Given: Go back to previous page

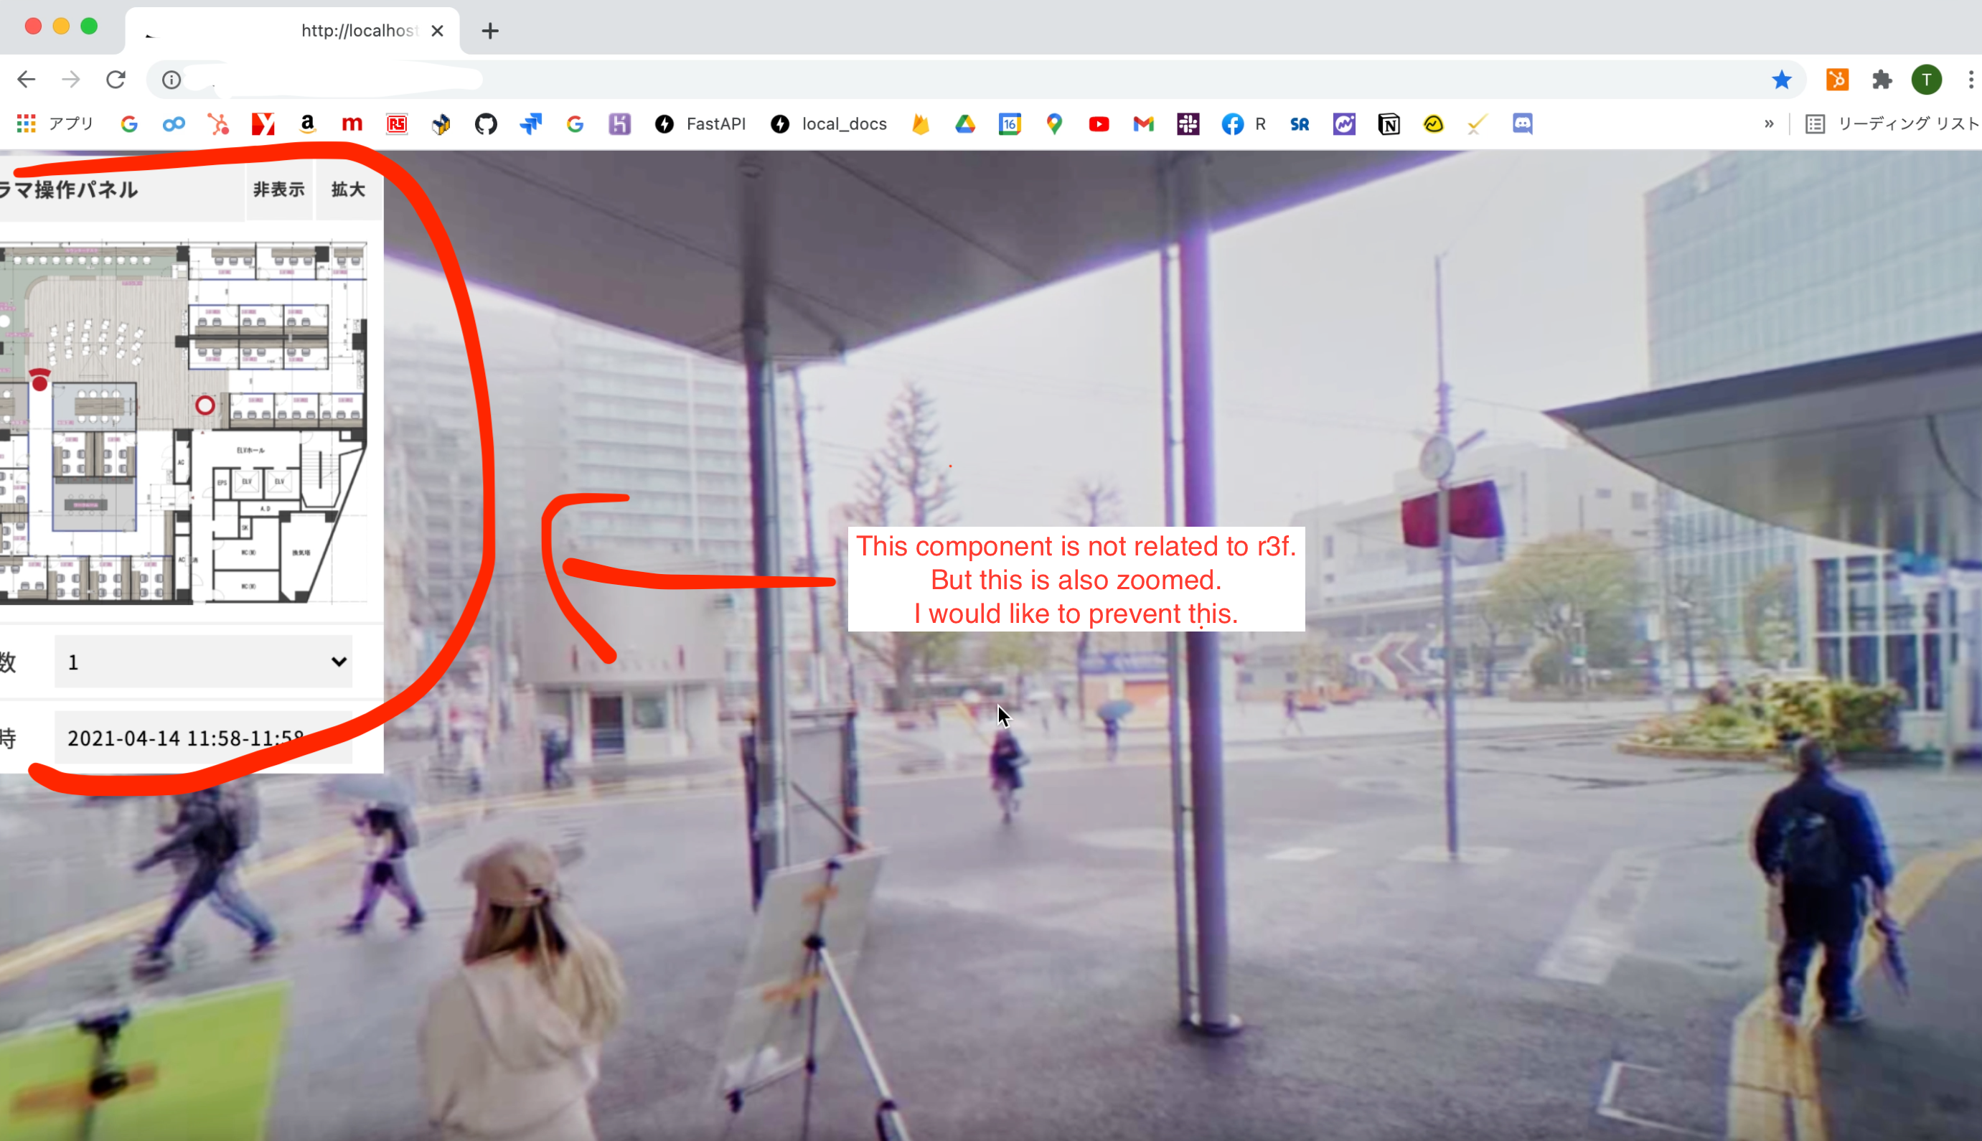Looking at the screenshot, I should (x=26, y=79).
